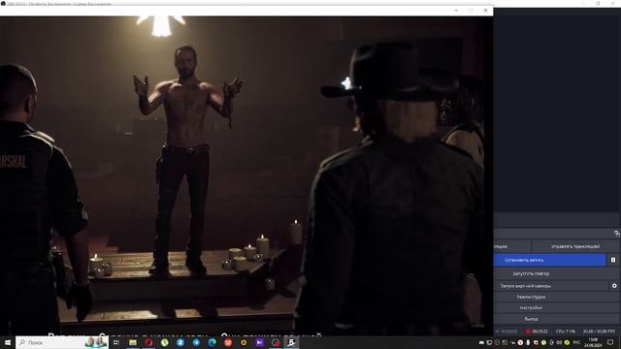Open Microsoft Edge from the taskbar
The image size is (621, 349).
point(212,342)
